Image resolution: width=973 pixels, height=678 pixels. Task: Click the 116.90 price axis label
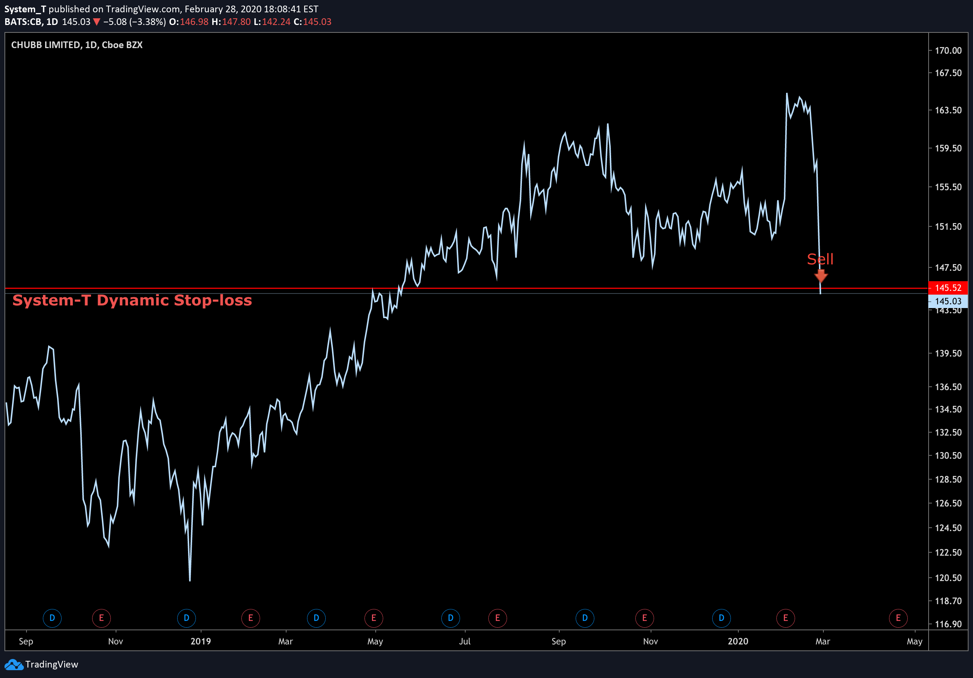948,624
